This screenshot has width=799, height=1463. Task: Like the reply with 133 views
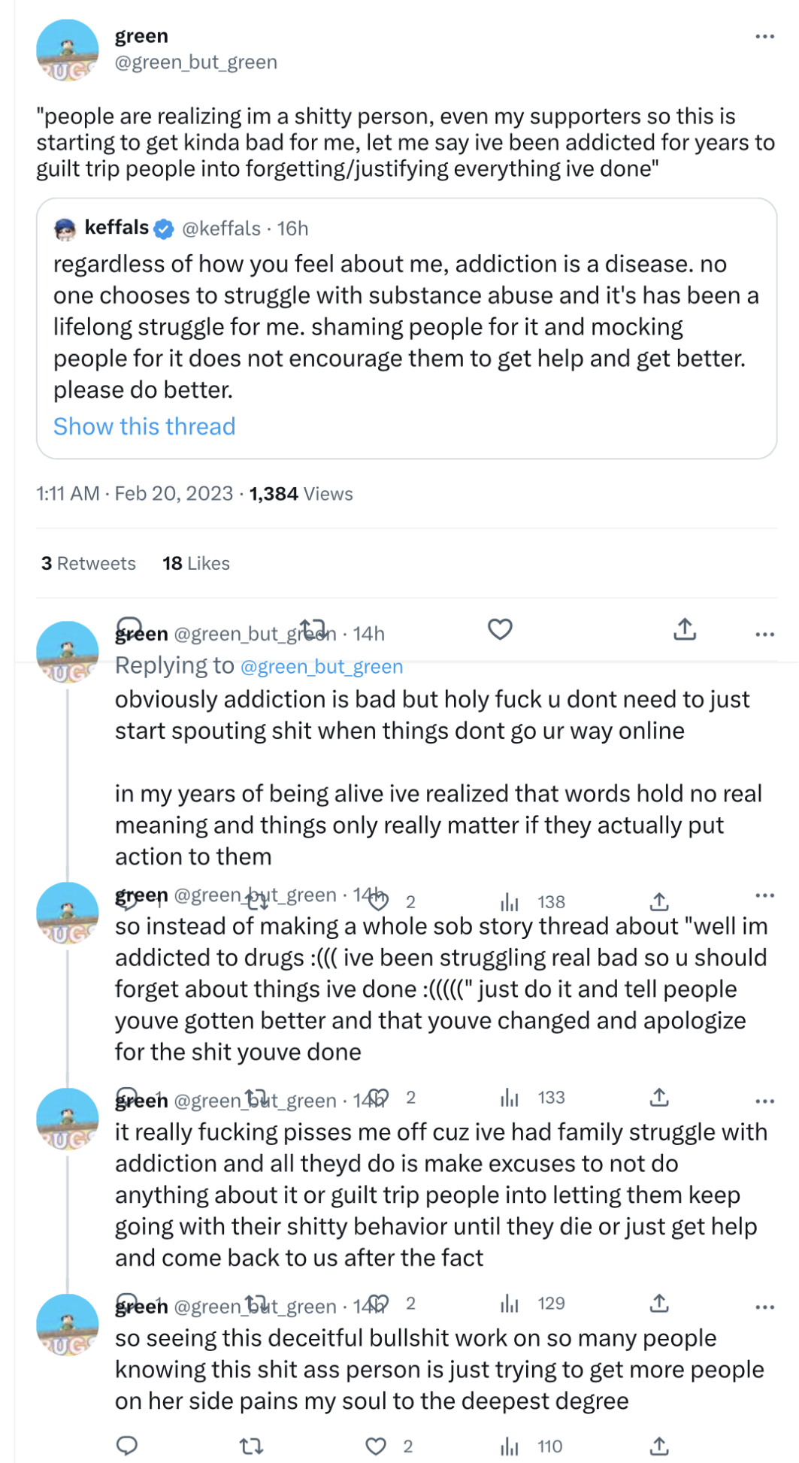pyautogui.click(x=379, y=1098)
